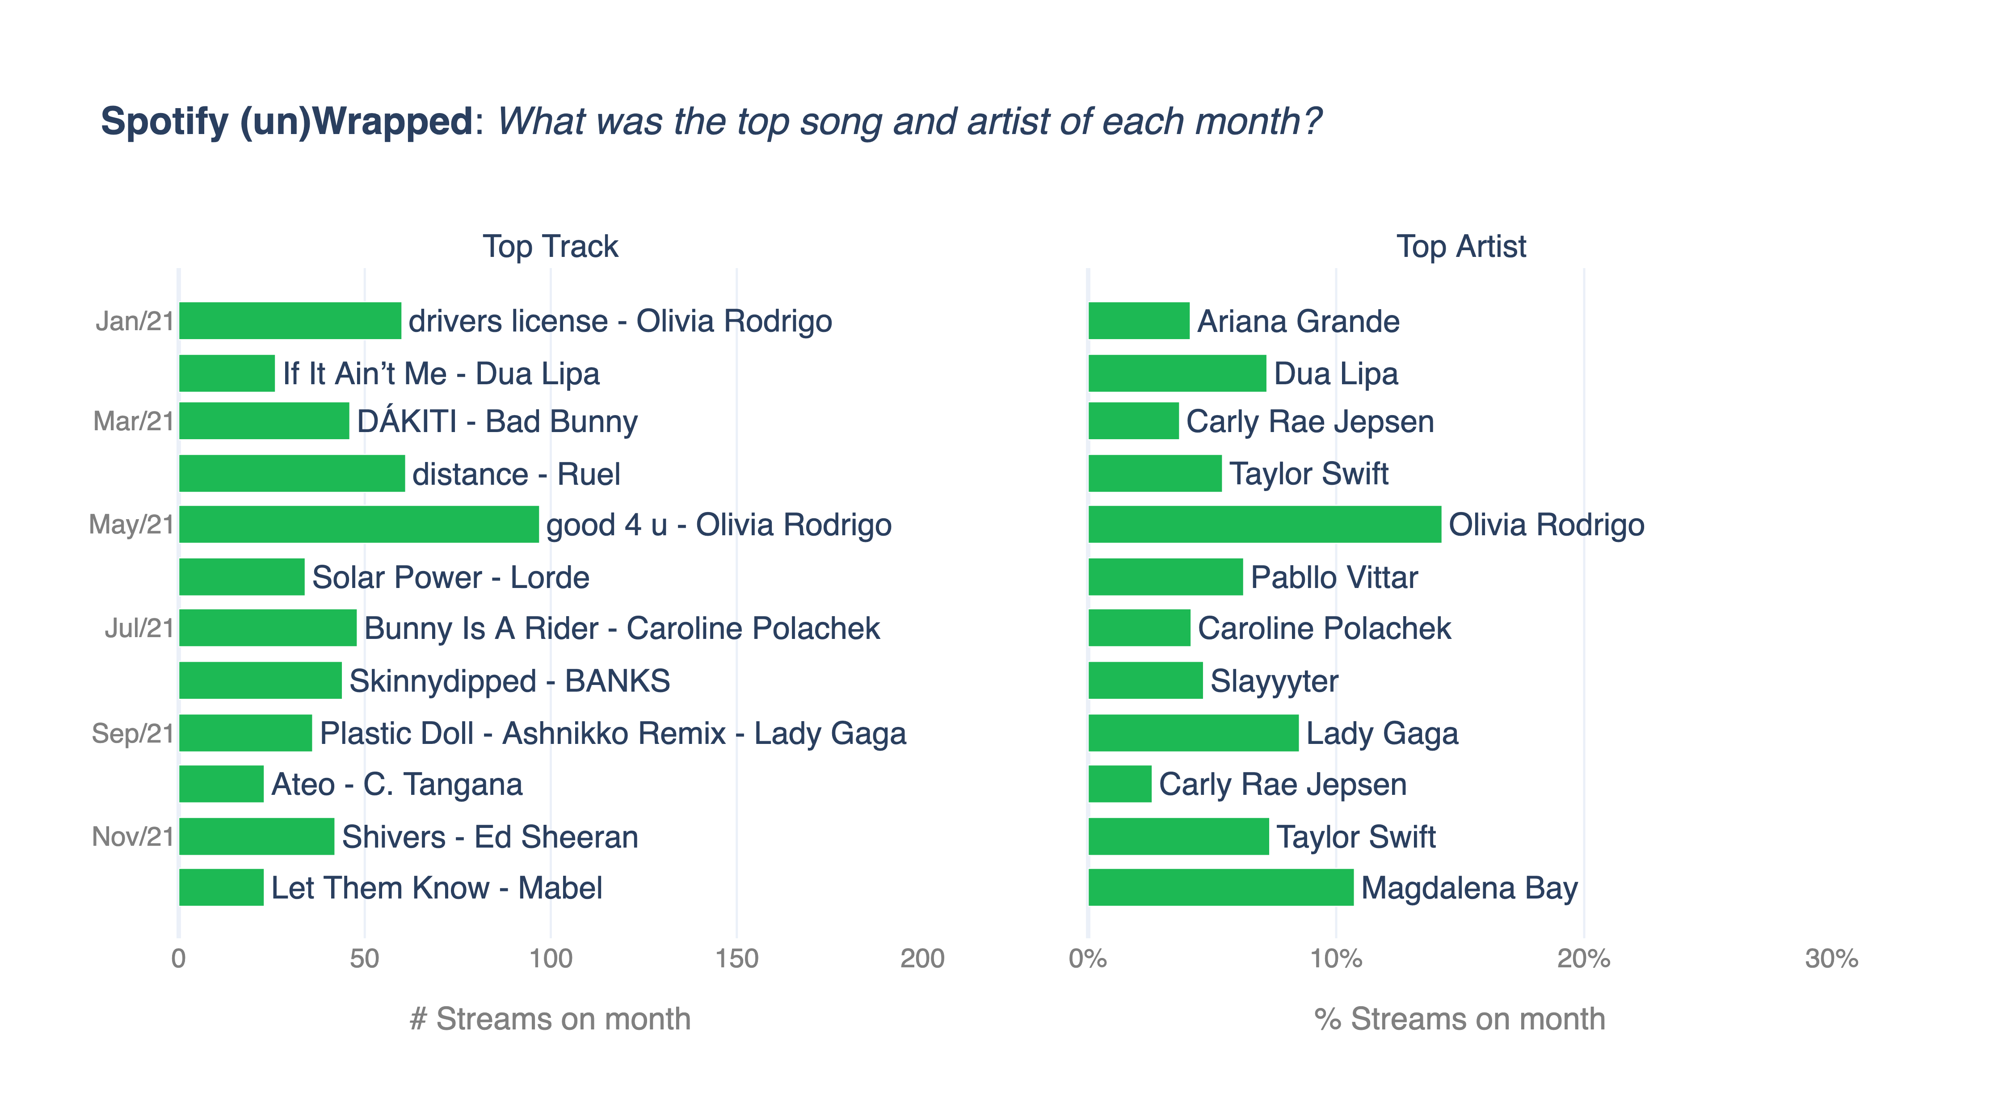The height and width of the screenshot is (1117, 2011).
Task: Click the 200 x-axis tick label
Action: click(x=922, y=958)
